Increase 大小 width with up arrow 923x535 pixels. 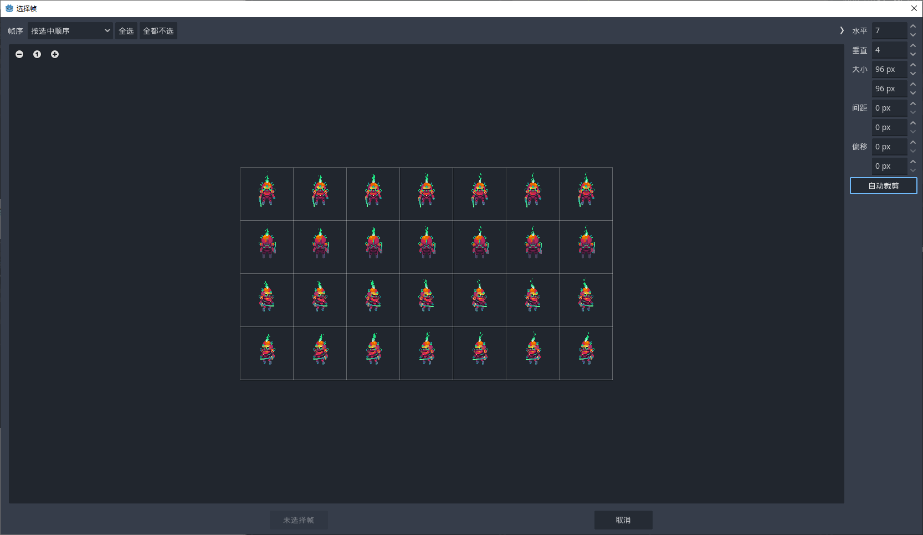[x=913, y=65]
